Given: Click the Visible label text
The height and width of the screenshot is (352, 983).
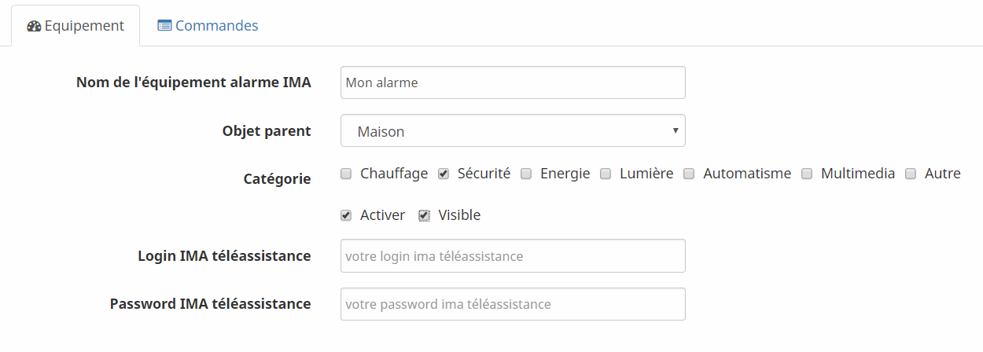Looking at the screenshot, I should click(x=459, y=215).
